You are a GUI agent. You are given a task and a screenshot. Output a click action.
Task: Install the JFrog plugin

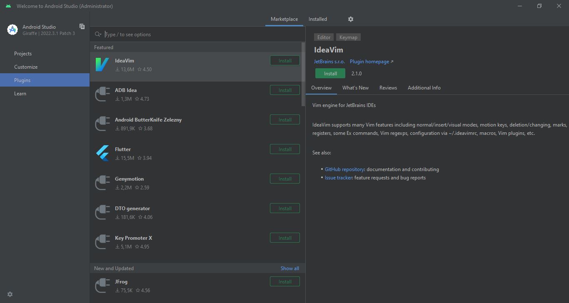pyautogui.click(x=285, y=282)
